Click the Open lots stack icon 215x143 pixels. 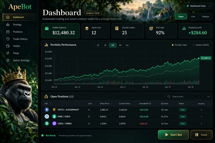[x=87, y=28]
